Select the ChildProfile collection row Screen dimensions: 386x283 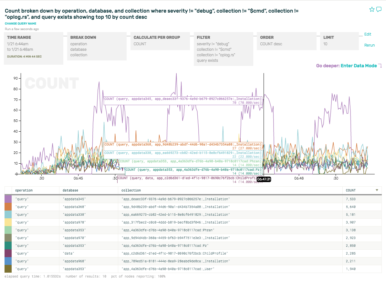(x=174, y=253)
